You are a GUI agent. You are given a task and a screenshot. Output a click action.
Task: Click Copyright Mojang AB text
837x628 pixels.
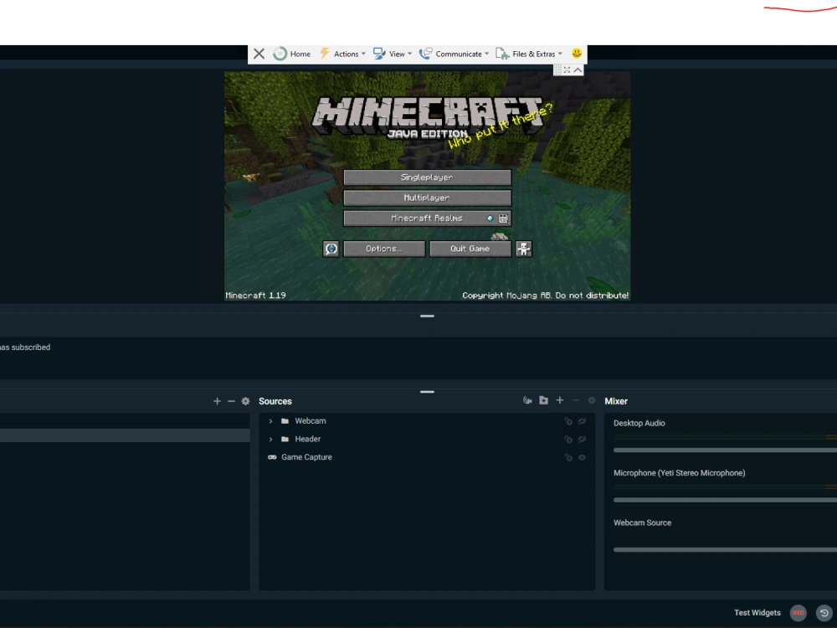545,296
